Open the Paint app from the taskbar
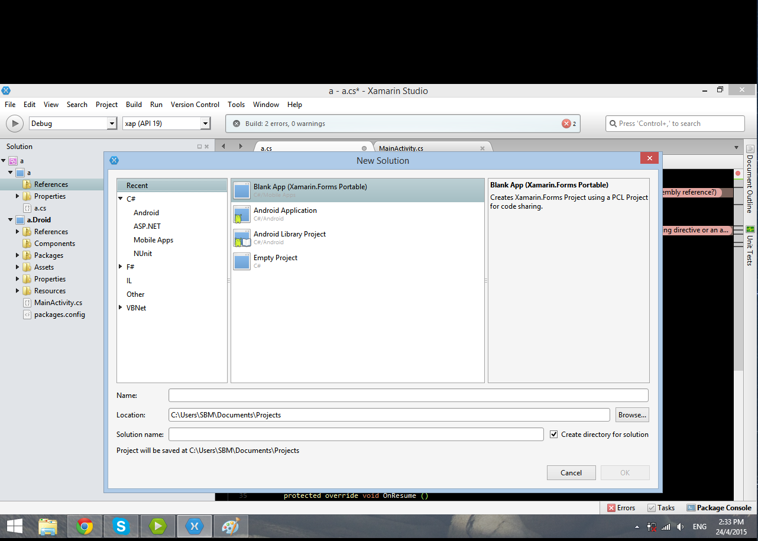Image resolution: width=758 pixels, height=541 pixels. point(231,526)
